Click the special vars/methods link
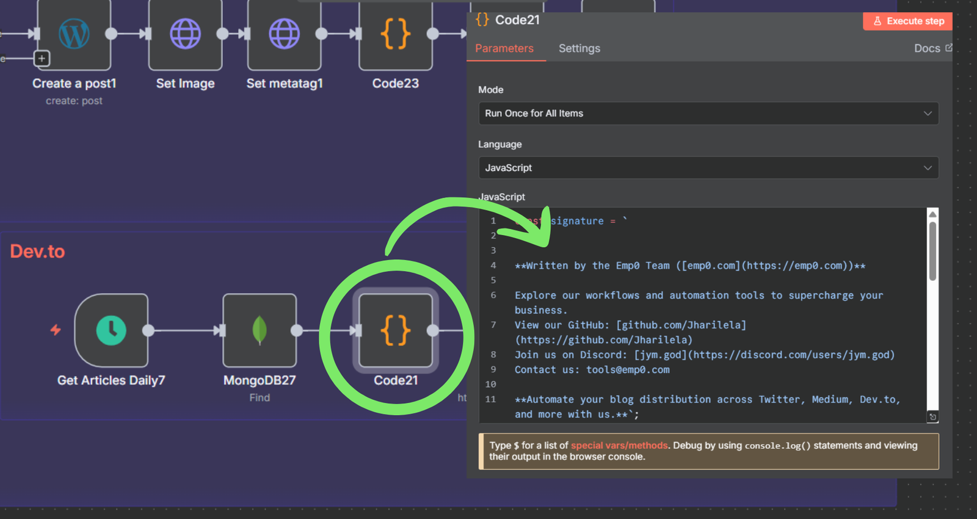977x519 pixels. tap(619, 446)
